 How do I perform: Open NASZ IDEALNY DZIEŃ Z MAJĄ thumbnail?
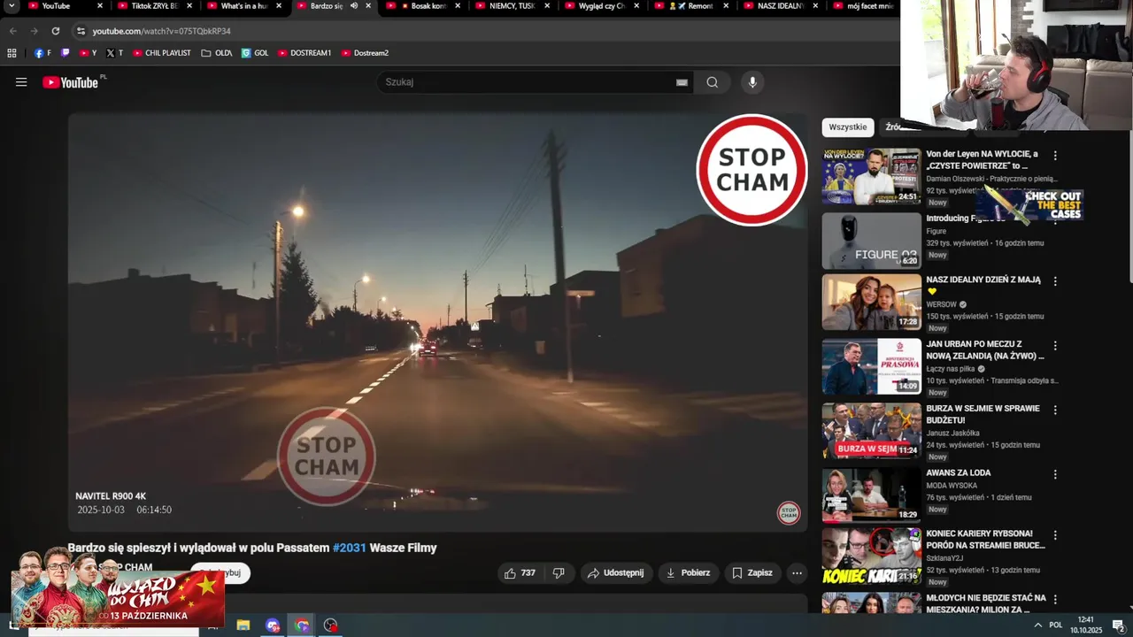871,302
